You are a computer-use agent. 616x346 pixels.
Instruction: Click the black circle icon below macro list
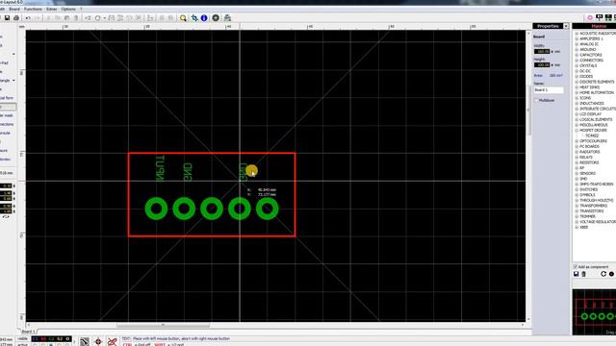(x=612, y=274)
